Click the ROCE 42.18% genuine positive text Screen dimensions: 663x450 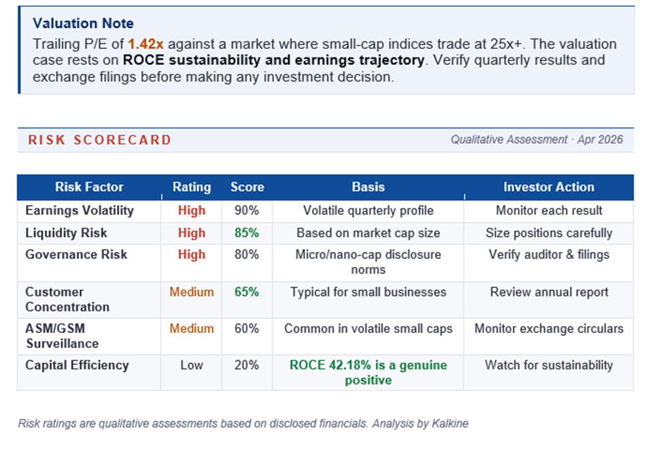pos(368,373)
